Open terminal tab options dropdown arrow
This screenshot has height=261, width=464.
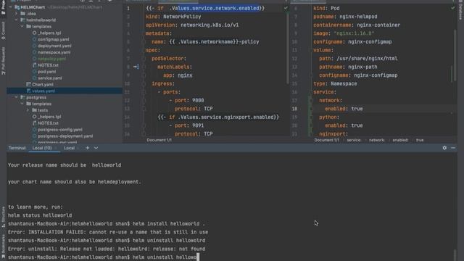96,148
